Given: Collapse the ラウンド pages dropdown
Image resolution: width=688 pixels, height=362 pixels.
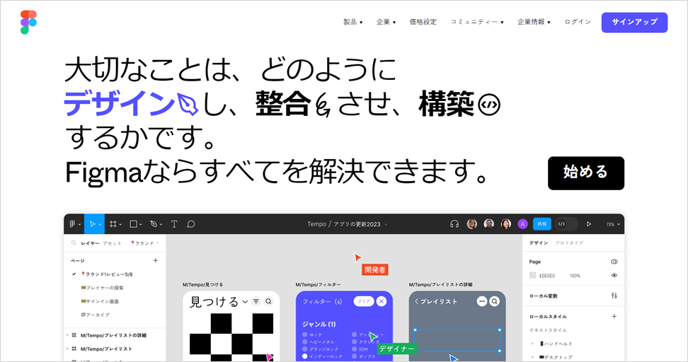Looking at the screenshot, I should tap(145, 243).
